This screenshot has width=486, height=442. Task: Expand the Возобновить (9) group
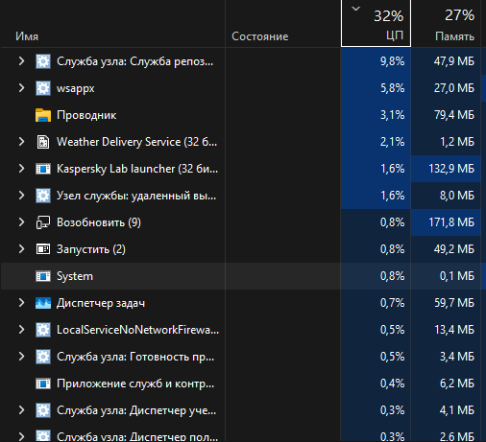pyautogui.click(x=21, y=222)
